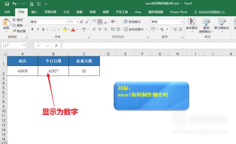Image resolution: width=236 pixels, height=144 pixels.
Task: Click the 剪切 (Cut) scissors icon
Action: 14,20
